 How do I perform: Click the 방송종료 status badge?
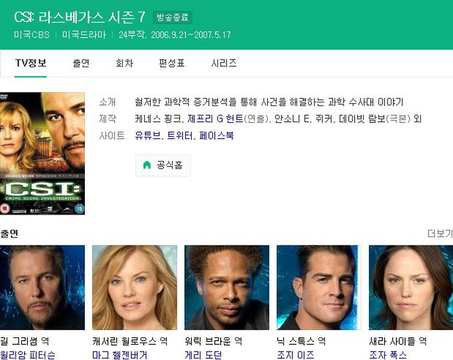pyautogui.click(x=173, y=17)
